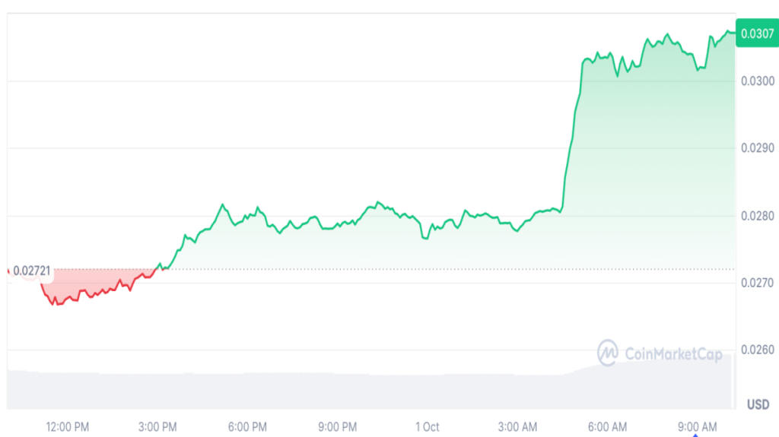
Task: Select the 0.0290 price axis label
Action: (756, 148)
